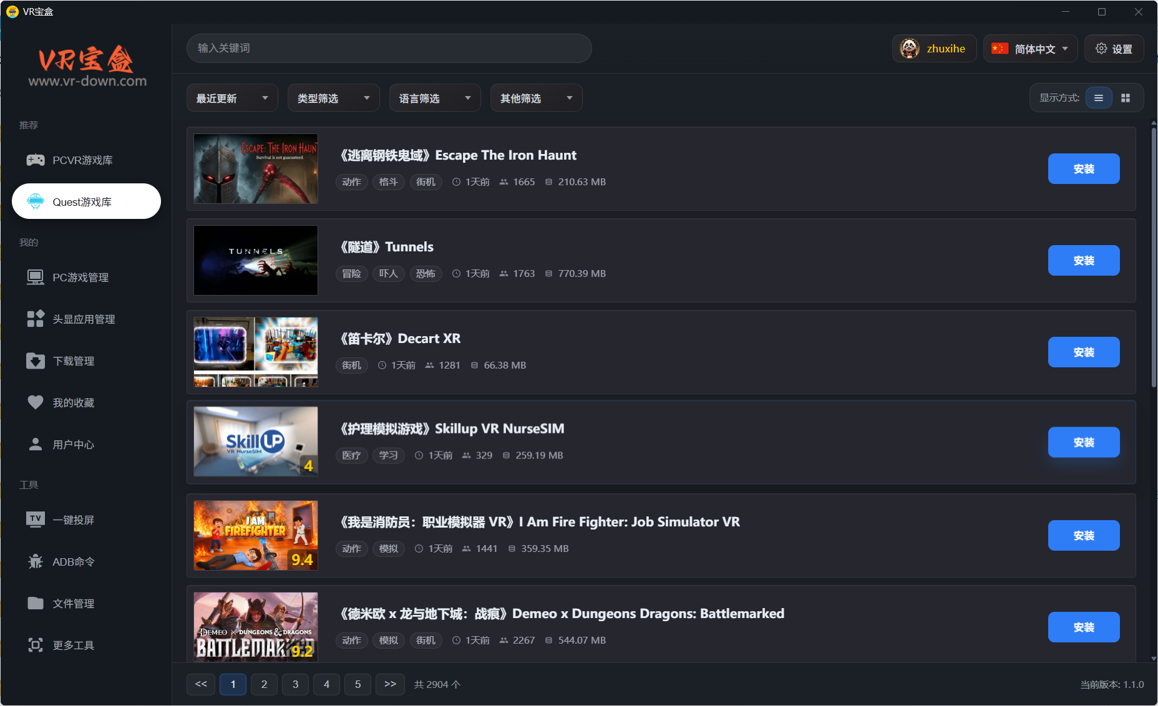
Task: Launch the 一键投屏 screen casting tool
Action: coord(74,519)
